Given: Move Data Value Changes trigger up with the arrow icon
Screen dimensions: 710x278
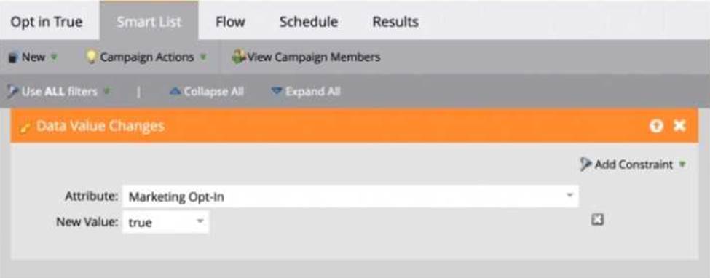Looking at the screenshot, I should click(x=656, y=126).
